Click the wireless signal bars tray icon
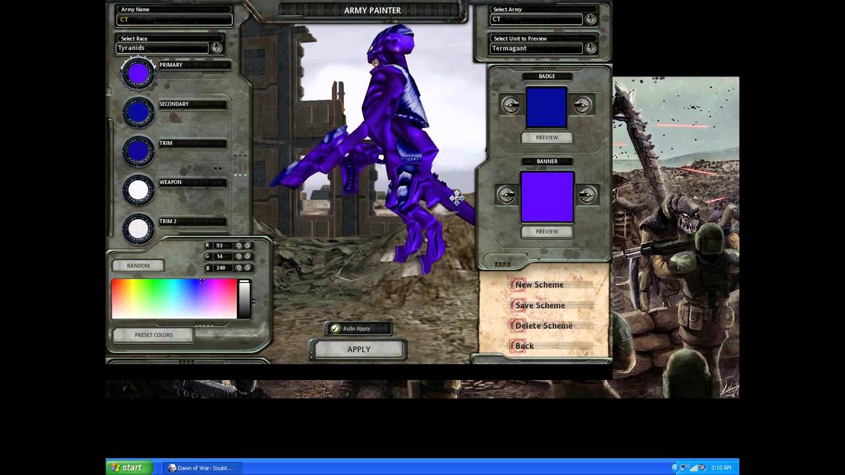Image resolution: width=845 pixels, height=475 pixels. [694, 468]
